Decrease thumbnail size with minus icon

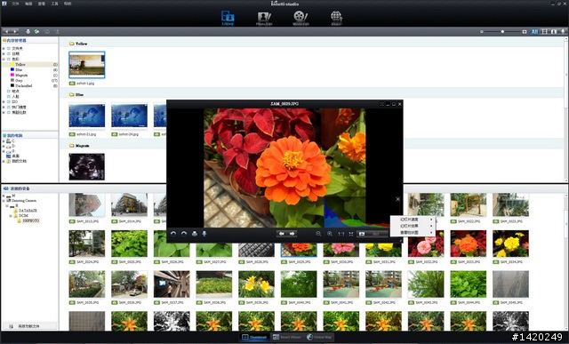(x=482, y=32)
